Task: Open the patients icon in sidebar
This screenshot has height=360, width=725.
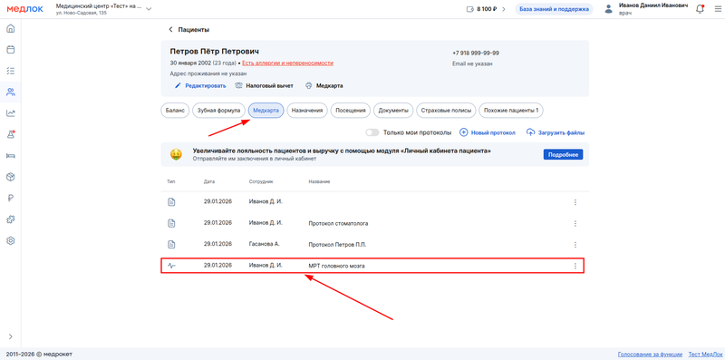Action: pos(11,92)
